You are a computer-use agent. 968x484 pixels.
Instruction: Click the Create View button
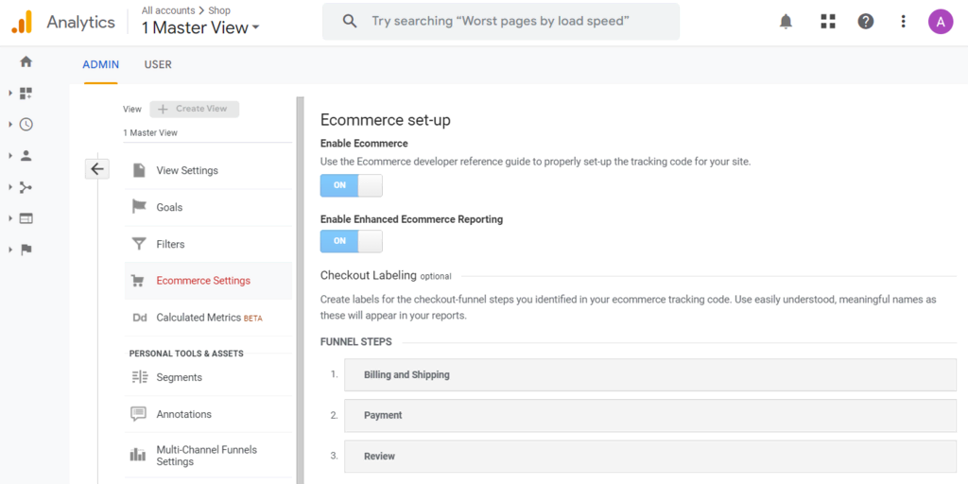click(x=194, y=109)
